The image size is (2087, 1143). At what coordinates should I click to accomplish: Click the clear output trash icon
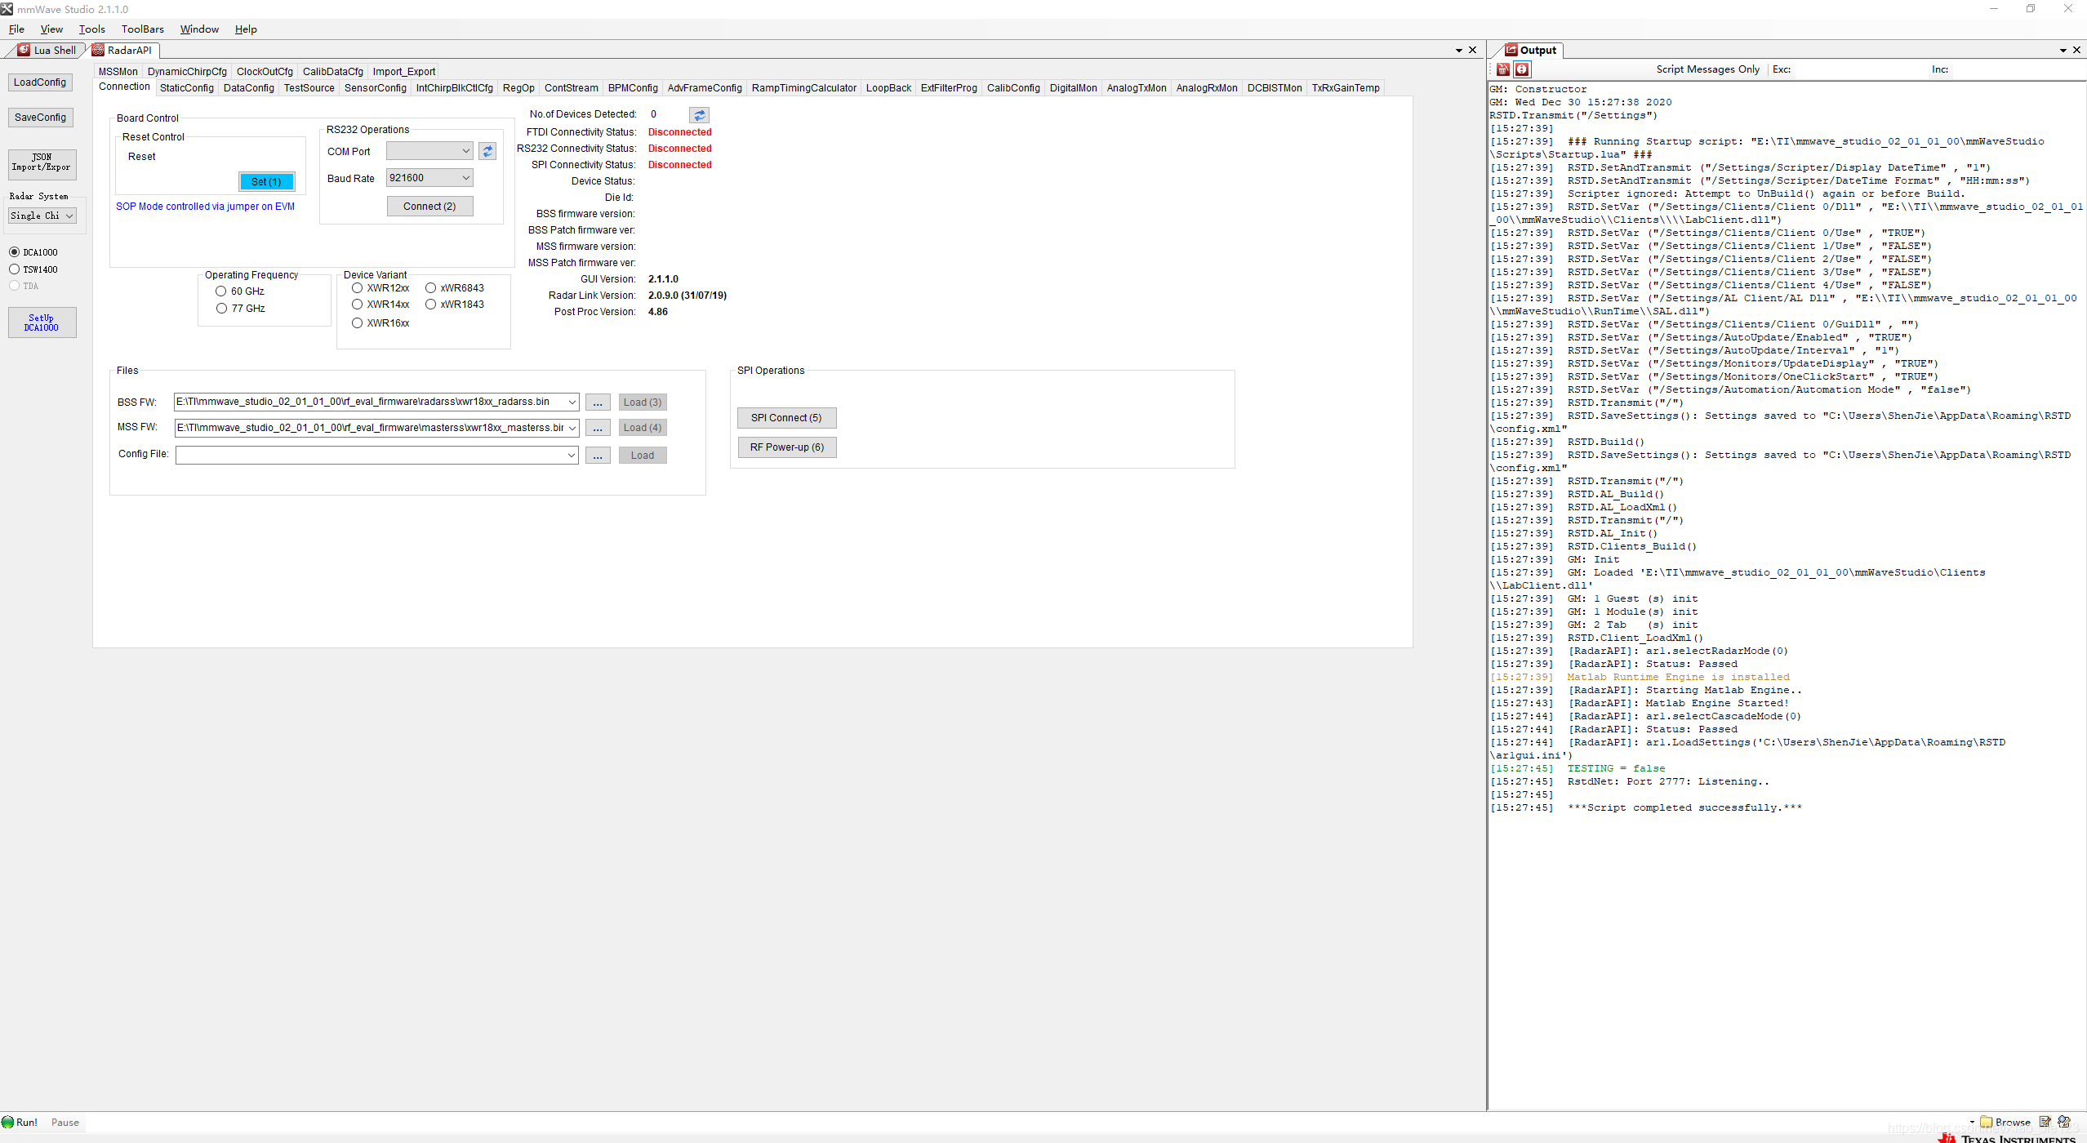click(x=1503, y=70)
